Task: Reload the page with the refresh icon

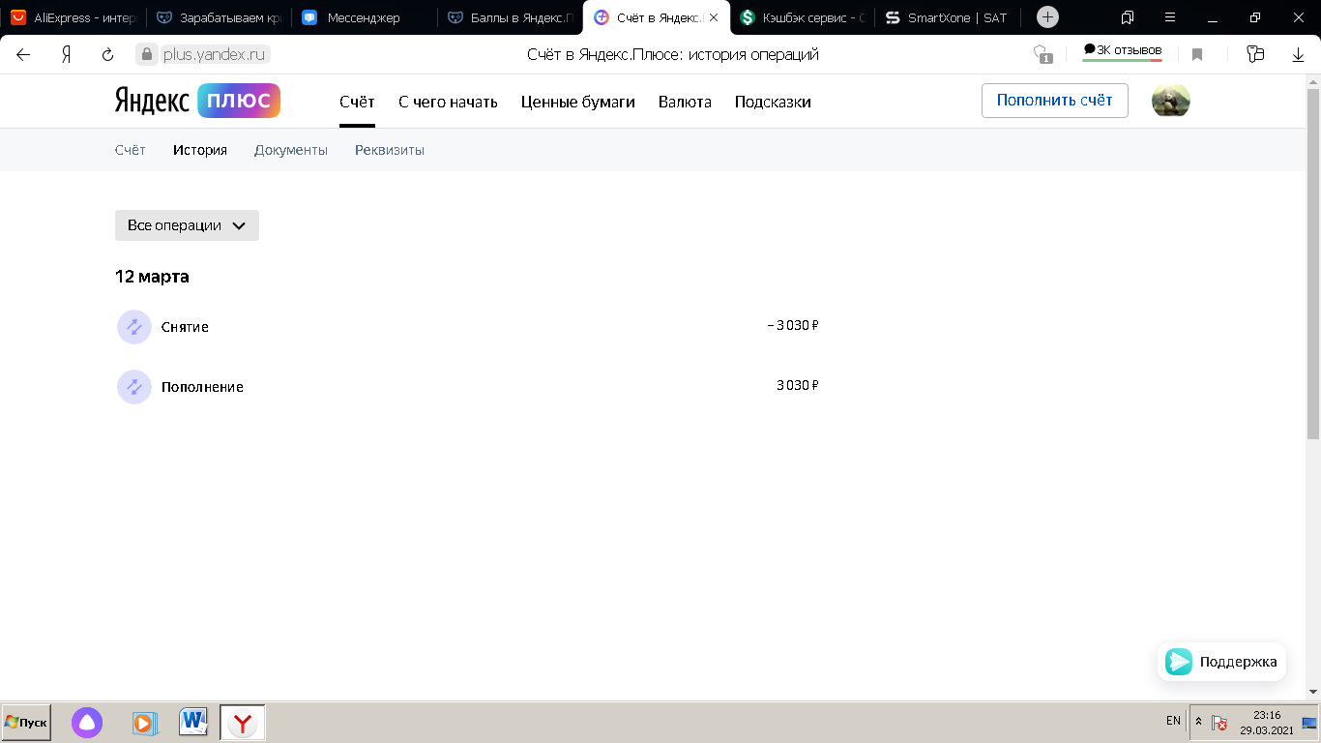Action: click(x=108, y=55)
